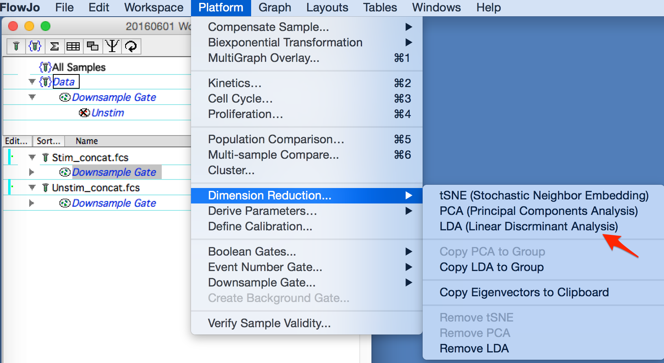664x363 pixels.
Task: Click the Name column header
Action: (87, 141)
